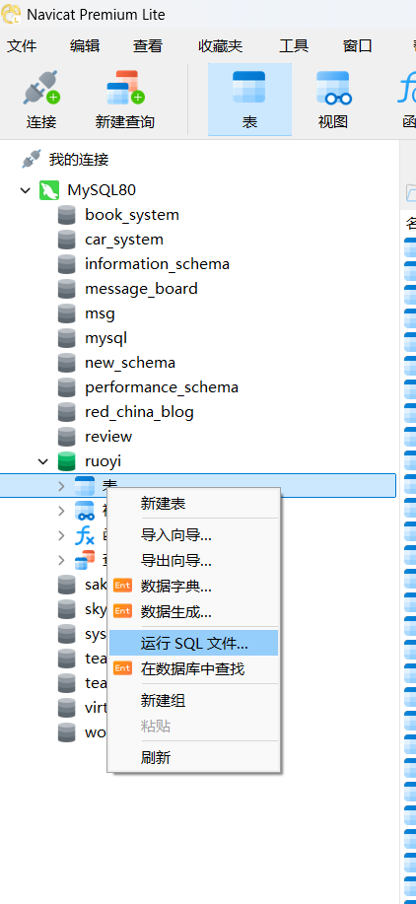Choose 新建组 from context menu
The image size is (416, 904).
click(193, 701)
